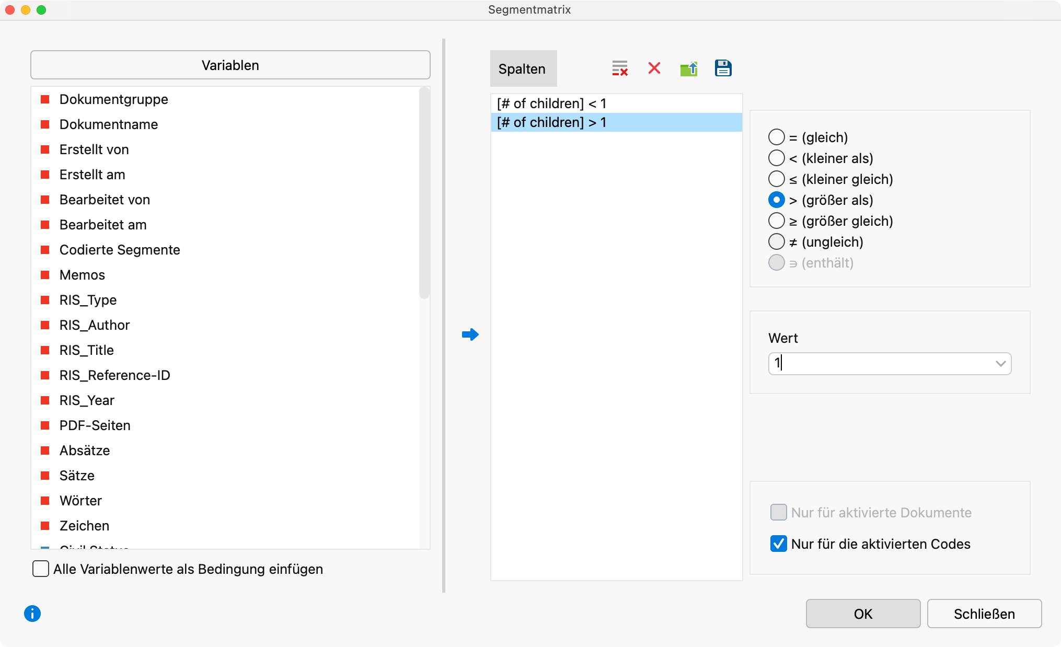Select the Dokumentname variable

point(109,124)
